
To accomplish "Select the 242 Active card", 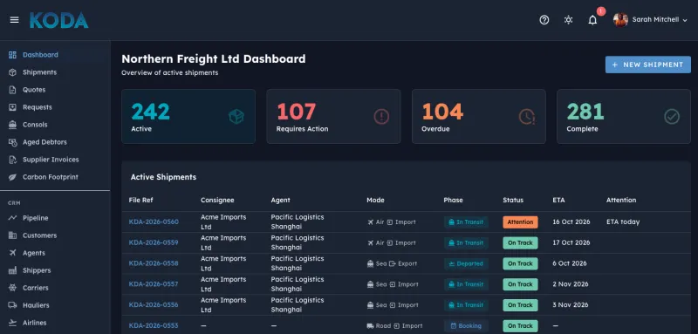I will click(x=188, y=117).
